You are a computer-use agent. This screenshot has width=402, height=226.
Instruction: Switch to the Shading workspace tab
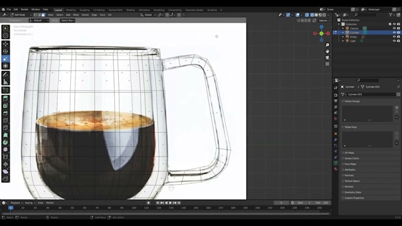pos(131,10)
